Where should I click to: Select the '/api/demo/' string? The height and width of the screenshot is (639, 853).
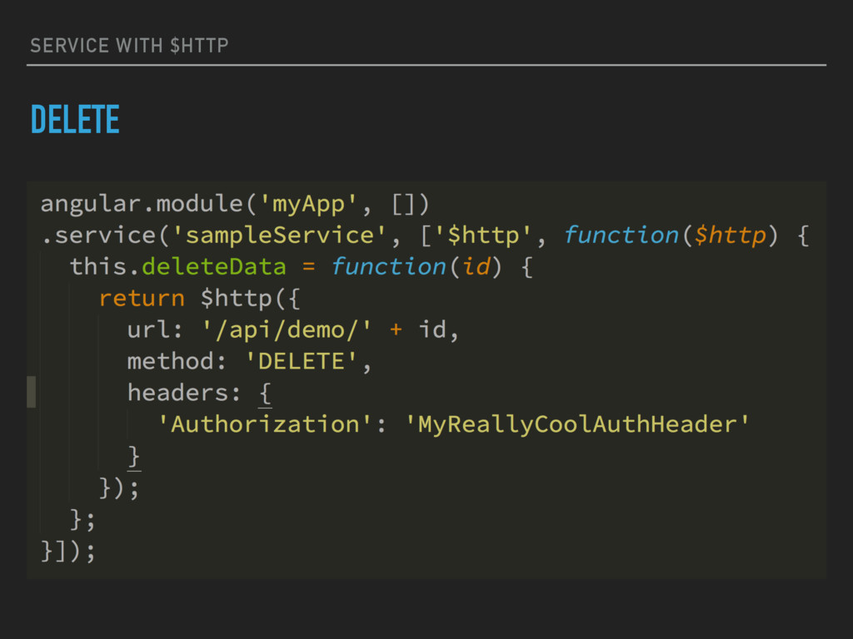287,329
